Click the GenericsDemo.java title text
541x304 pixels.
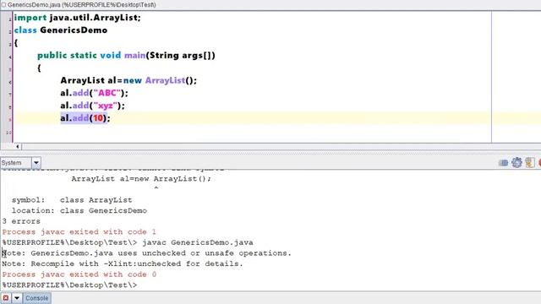[82, 5]
